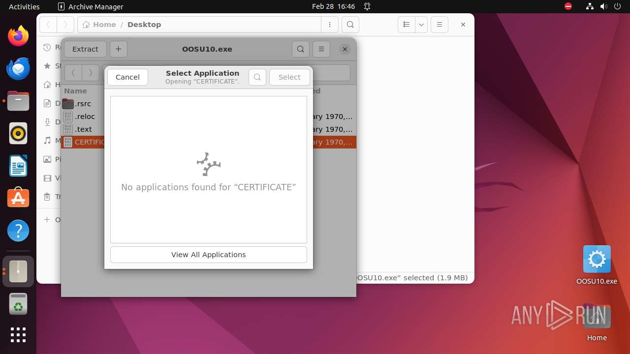The width and height of the screenshot is (630, 354).
Task: Open Help from dock
Action: click(x=18, y=231)
